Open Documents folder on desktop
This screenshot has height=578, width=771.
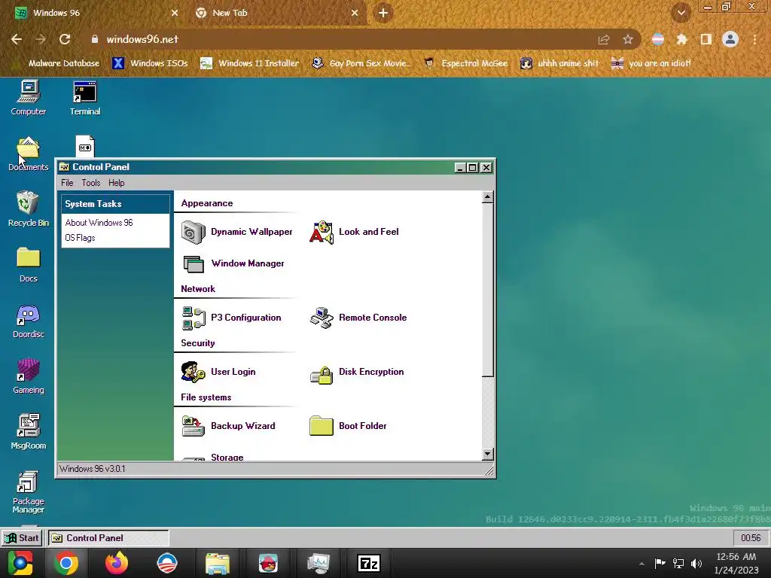click(x=29, y=154)
